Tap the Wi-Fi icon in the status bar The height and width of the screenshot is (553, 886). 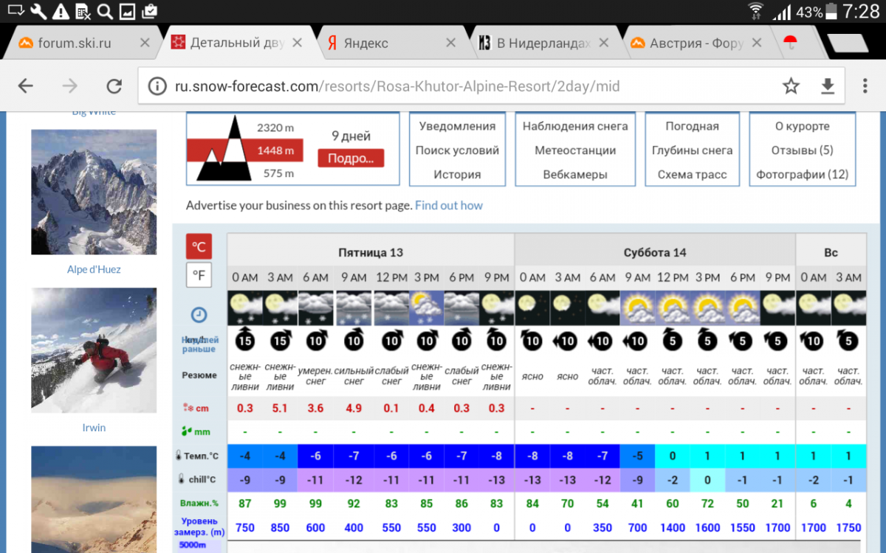756,12
